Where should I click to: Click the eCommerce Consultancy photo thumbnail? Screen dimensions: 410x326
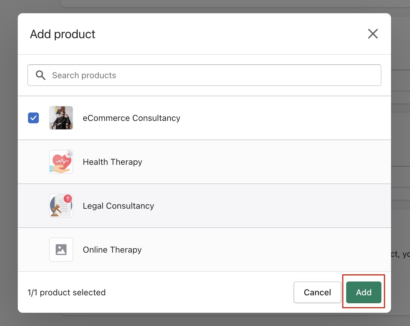[61, 118]
